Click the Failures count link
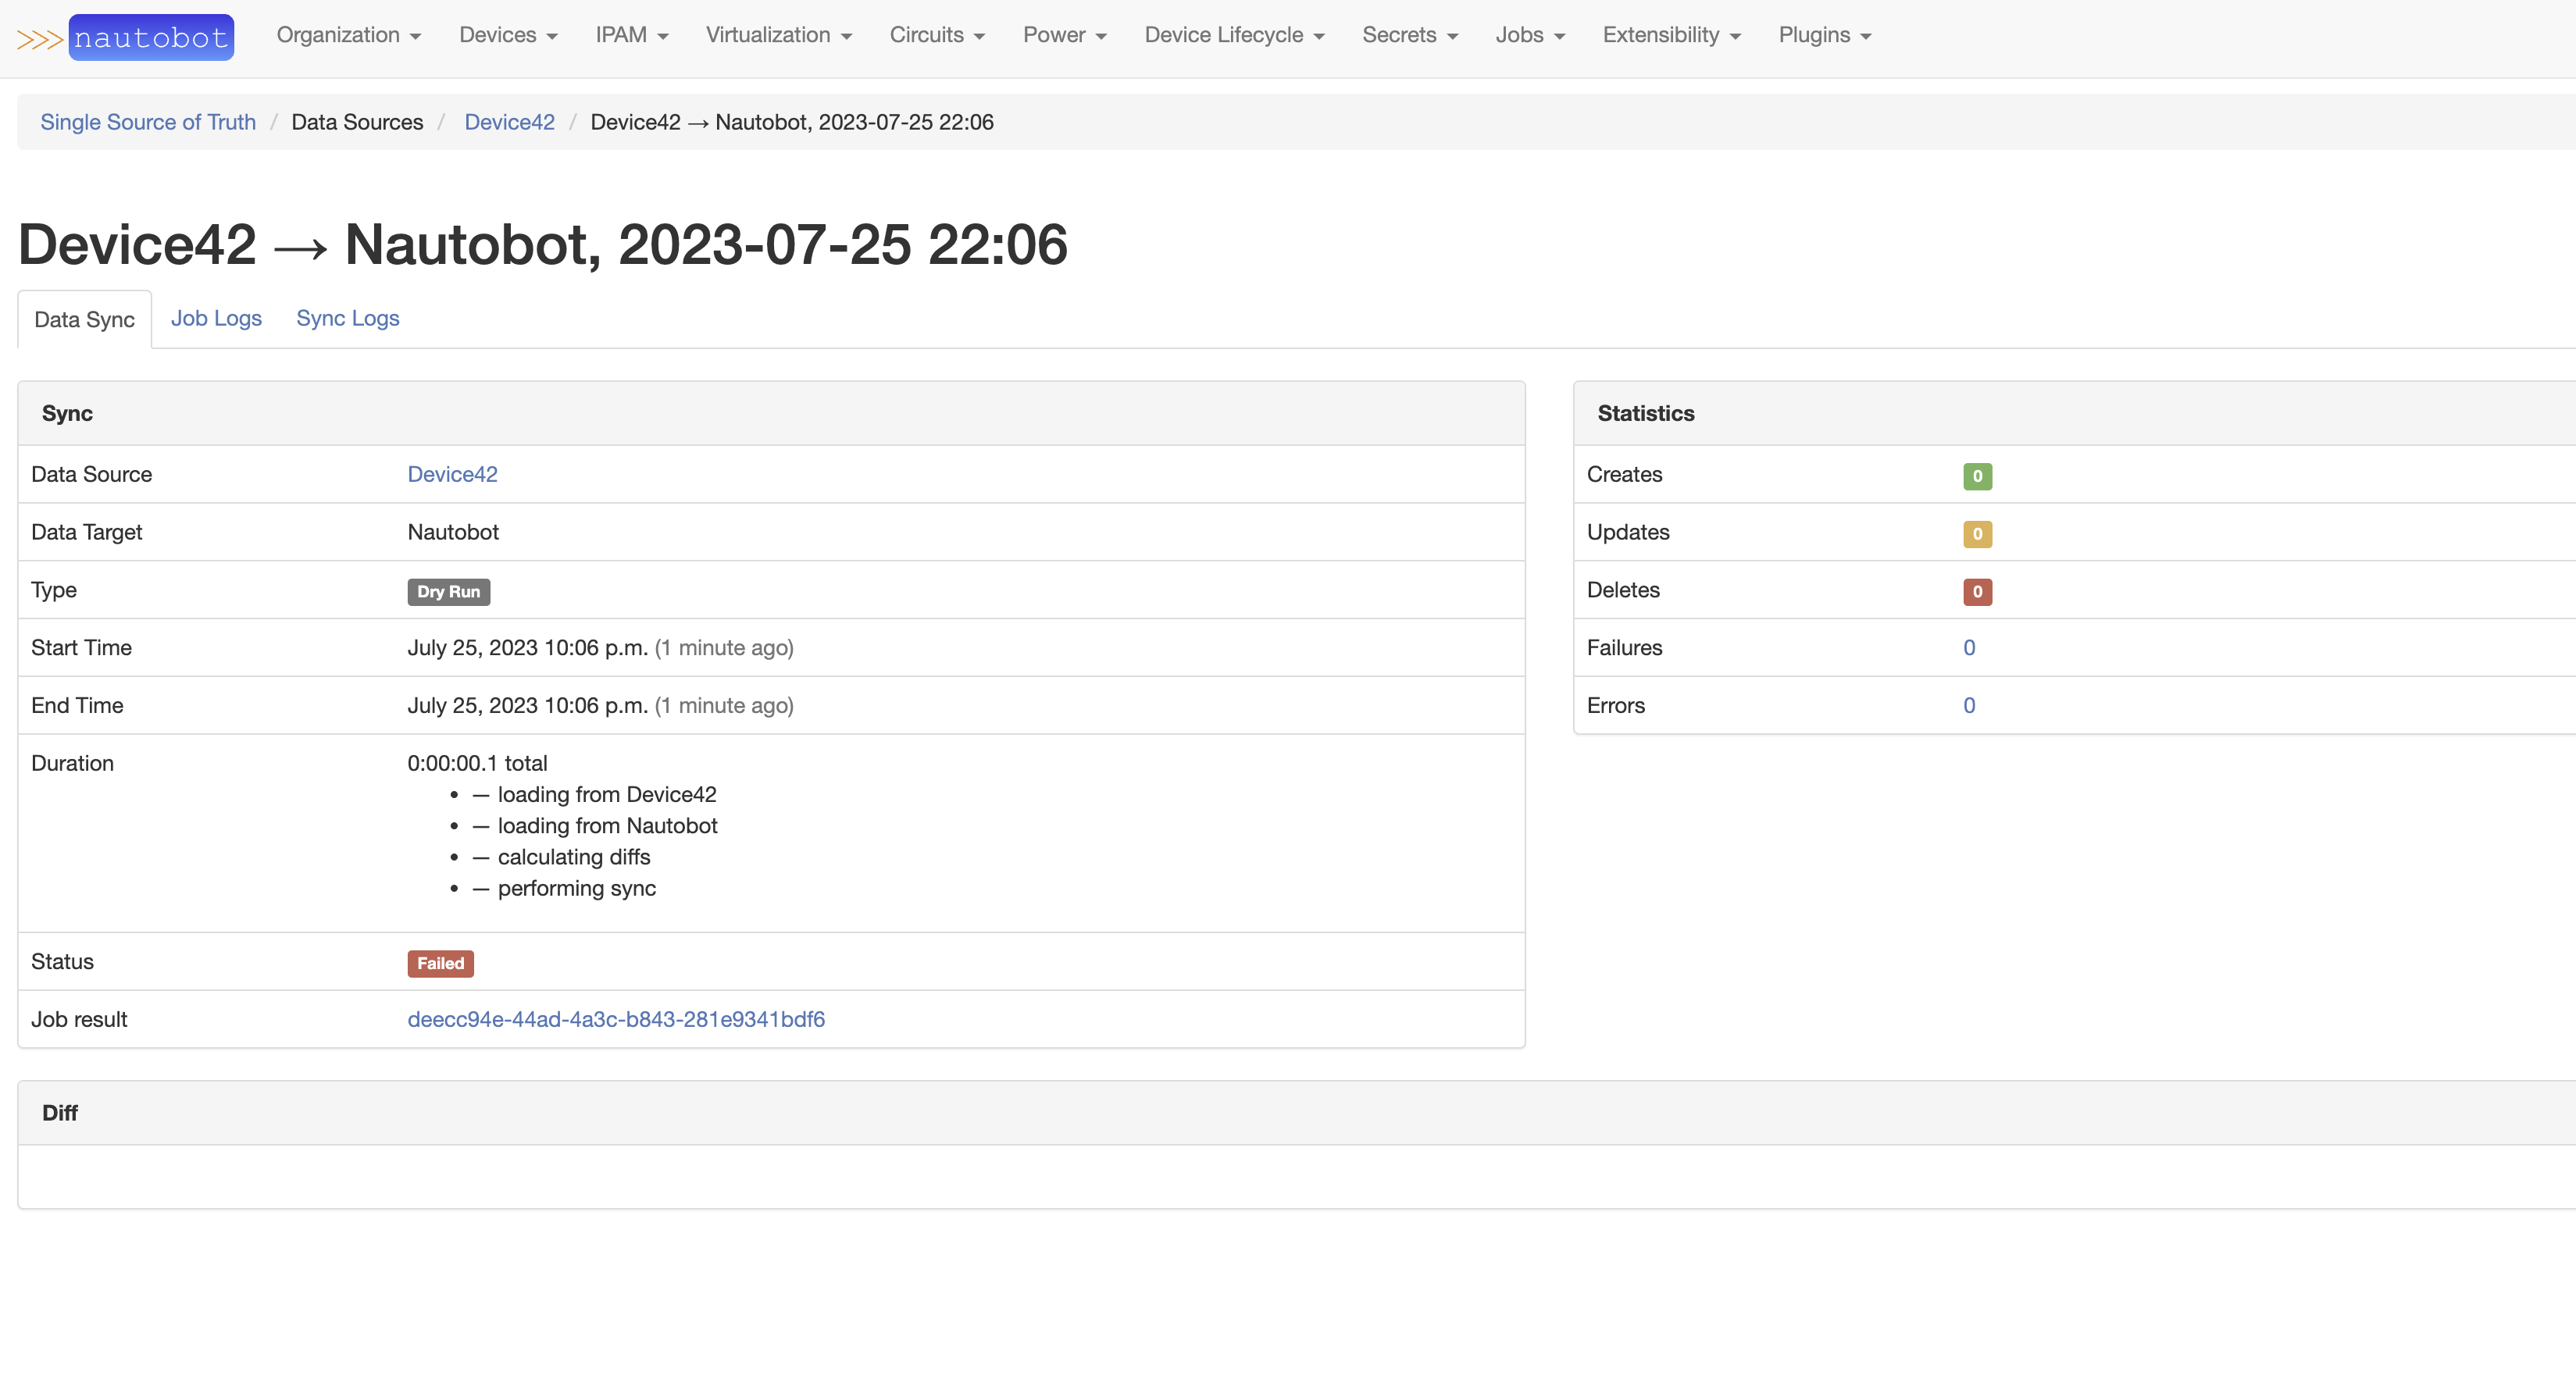Image resolution: width=2576 pixels, height=1390 pixels. coord(1968,648)
